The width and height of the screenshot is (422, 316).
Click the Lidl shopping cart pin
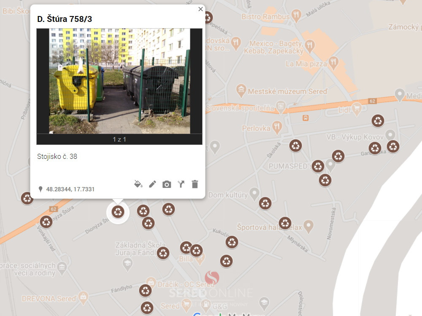pyautogui.click(x=357, y=109)
